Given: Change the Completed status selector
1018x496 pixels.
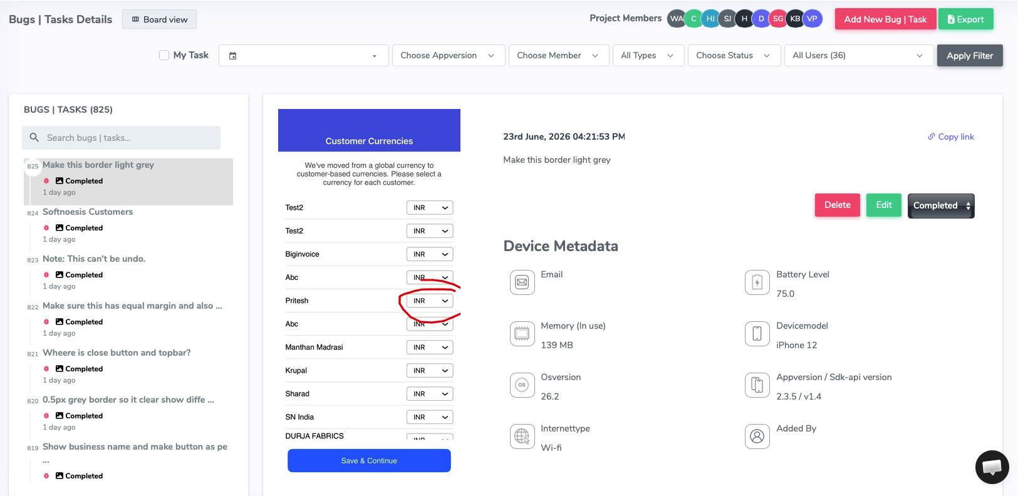Looking at the screenshot, I should pos(941,205).
